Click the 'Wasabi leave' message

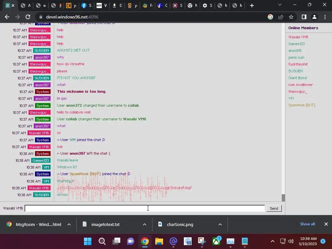pyautogui.click(x=67, y=160)
